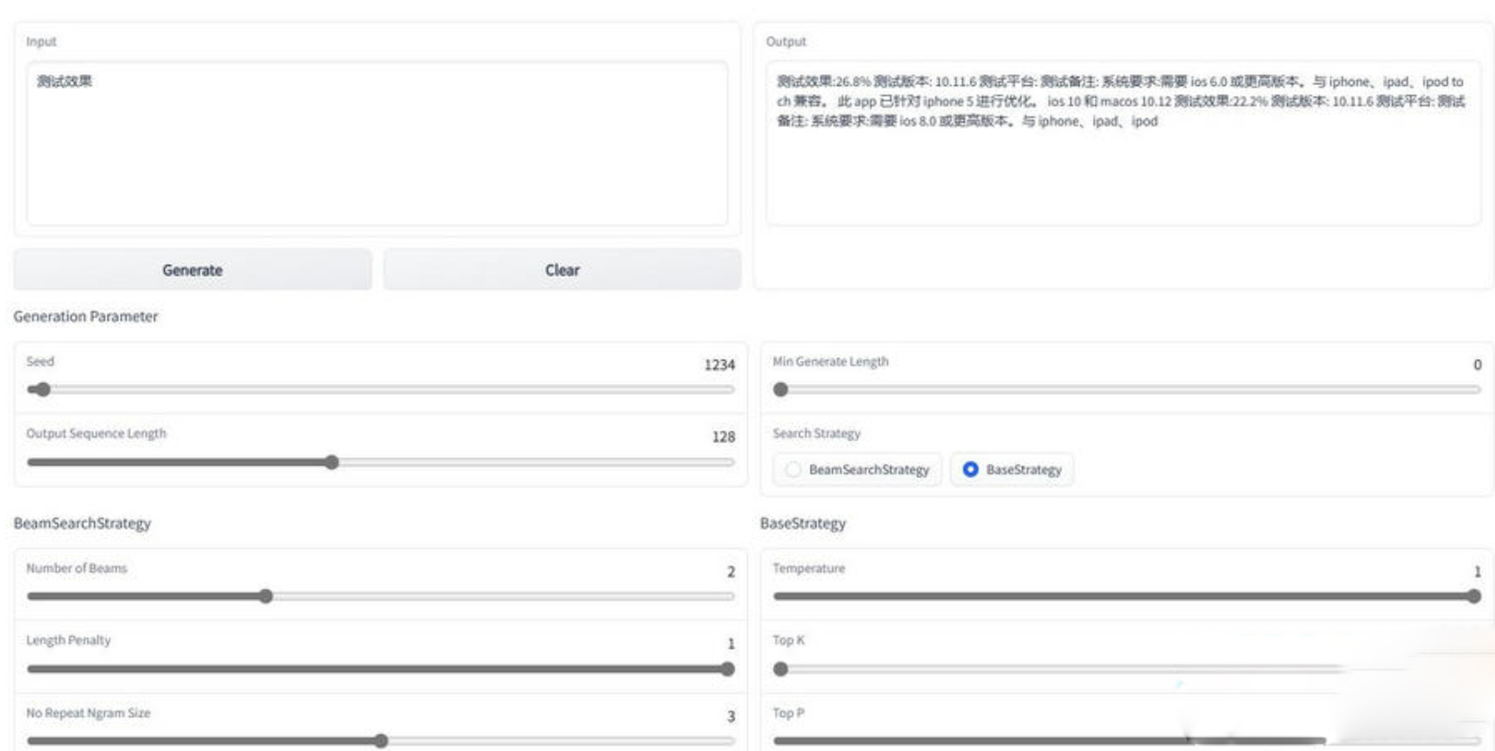
Task: Click the Output text box
Action: pos(1123,143)
